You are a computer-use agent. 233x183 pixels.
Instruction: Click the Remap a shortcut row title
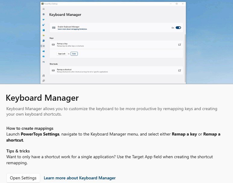tap(64, 70)
